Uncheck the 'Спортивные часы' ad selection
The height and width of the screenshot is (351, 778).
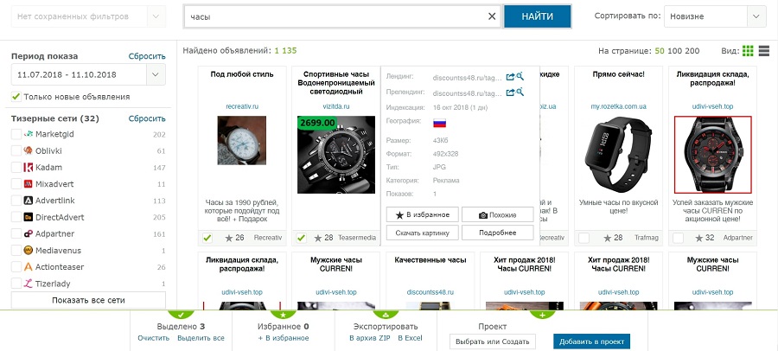point(301,239)
